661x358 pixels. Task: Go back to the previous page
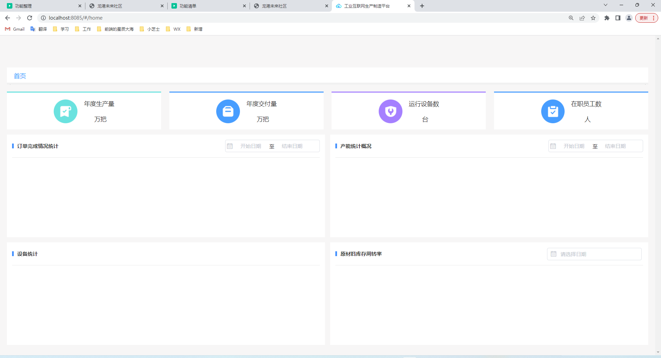pos(8,18)
